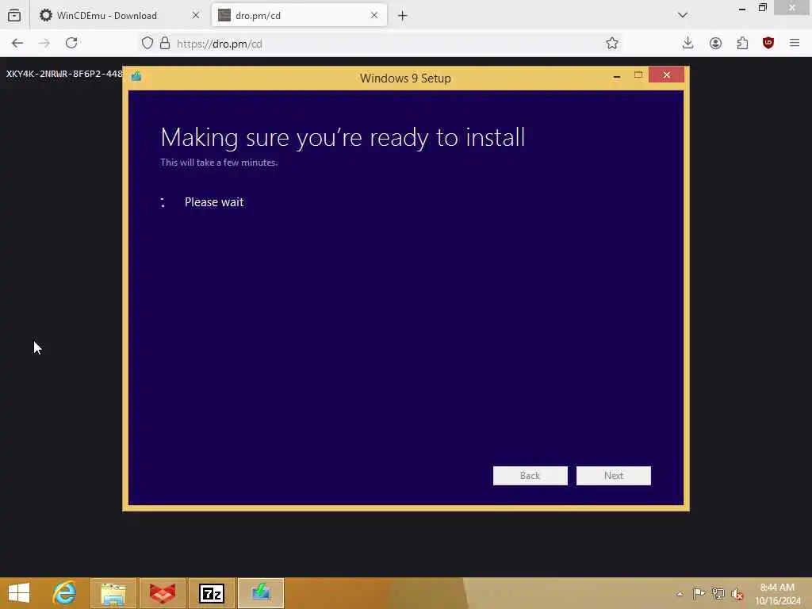Open a new browser tab
This screenshot has height=609, width=812.
(402, 16)
